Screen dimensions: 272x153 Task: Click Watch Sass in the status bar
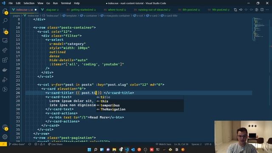coord(163,144)
